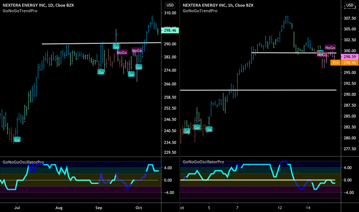The width and height of the screenshot is (359, 212).
Task: Select the Go marker at early September on the daily chart
Action: click(101, 72)
